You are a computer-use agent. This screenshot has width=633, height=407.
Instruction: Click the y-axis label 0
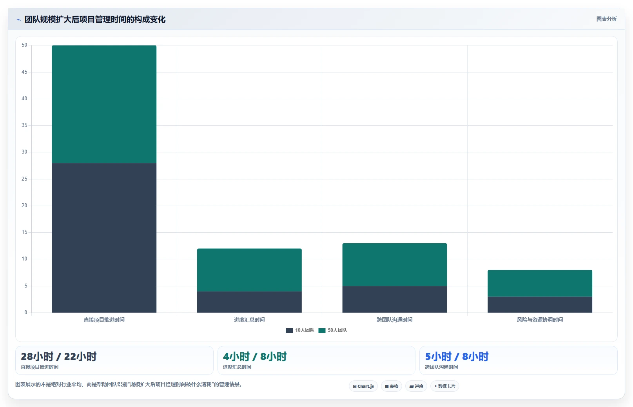point(26,313)
